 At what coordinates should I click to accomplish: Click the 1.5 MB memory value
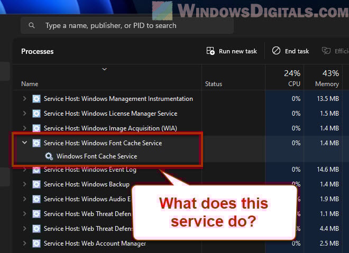click(329, 114)
